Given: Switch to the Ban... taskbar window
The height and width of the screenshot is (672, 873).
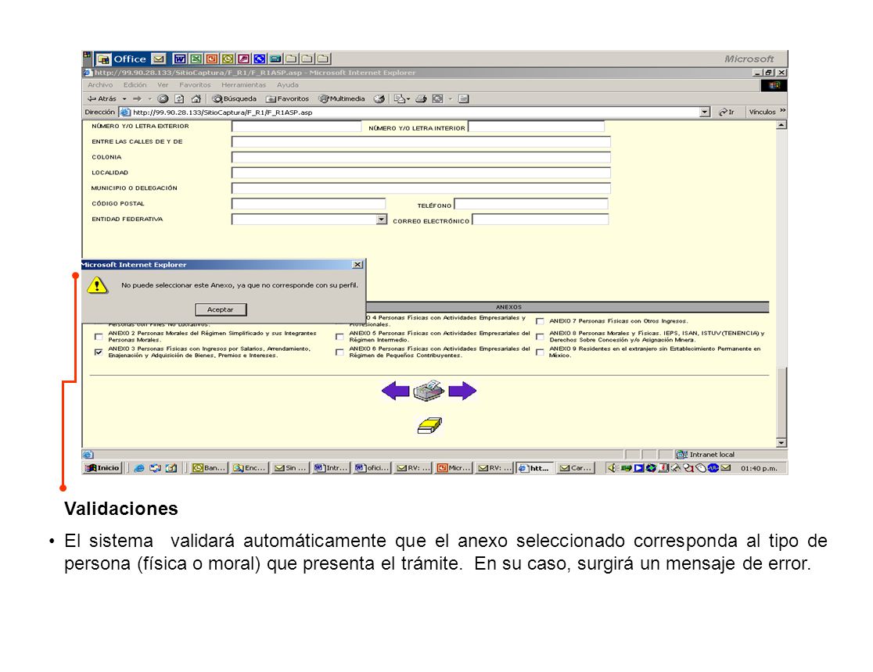Looking at the screenshot, I should pos(209,468).
